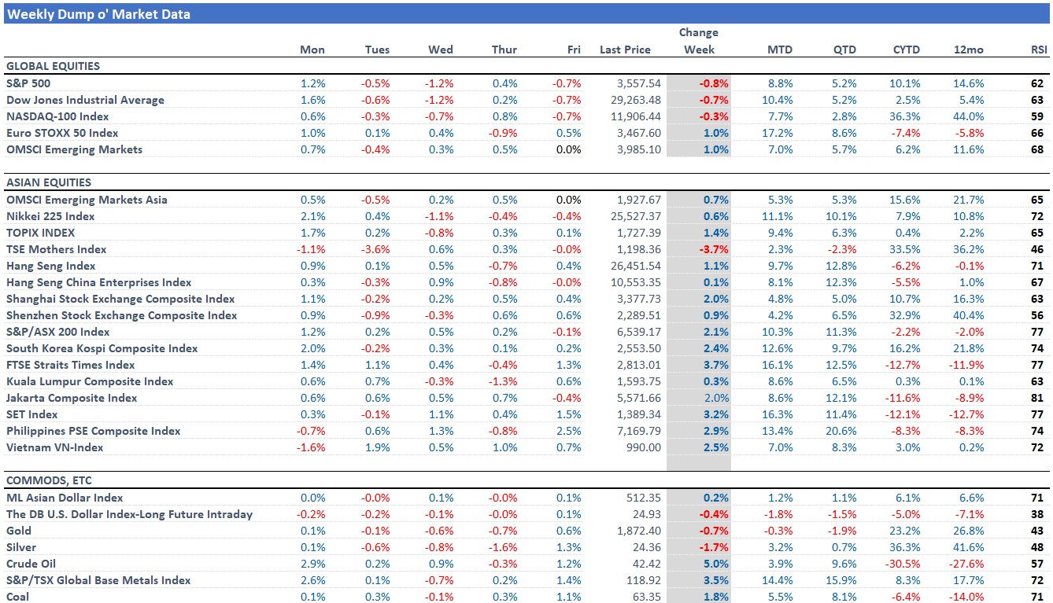Select DB U.S. Dollar Index RSI 38
The height and width of the screenshot is (603, 1053).
click(1037, 514)
